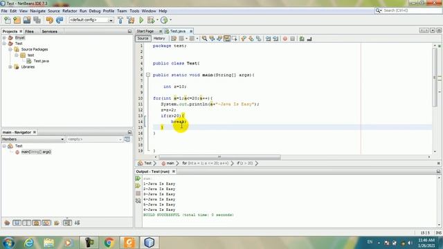Click the Open Project toolbar icon
Image resolution: width=443 pixels, height=249 pixels.
point(27,20)
